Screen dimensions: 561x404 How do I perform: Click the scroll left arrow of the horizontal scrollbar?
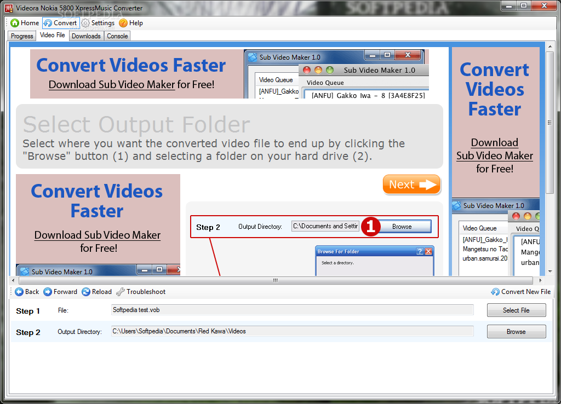pyautogui.click(x=13, y=280)
